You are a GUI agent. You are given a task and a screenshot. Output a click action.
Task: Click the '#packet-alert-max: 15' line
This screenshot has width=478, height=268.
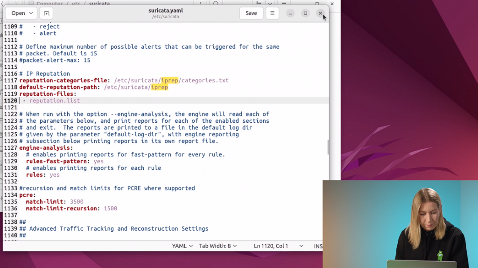[x=55, y=60]
